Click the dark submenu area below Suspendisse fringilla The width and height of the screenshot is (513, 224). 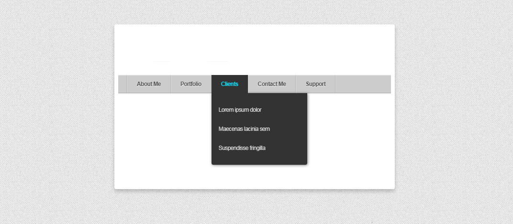[259, 160]
